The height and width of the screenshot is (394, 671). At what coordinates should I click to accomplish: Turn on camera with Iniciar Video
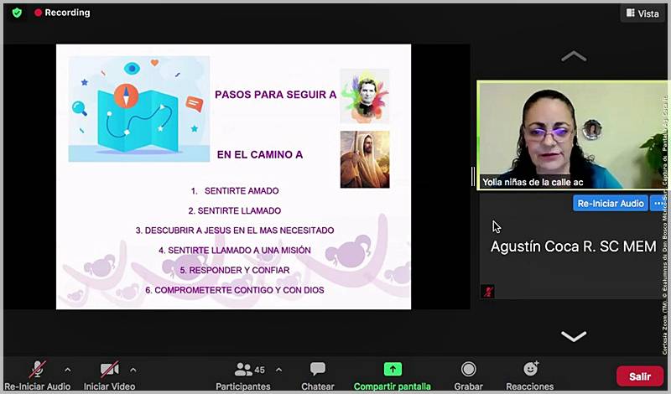[109, 370]
